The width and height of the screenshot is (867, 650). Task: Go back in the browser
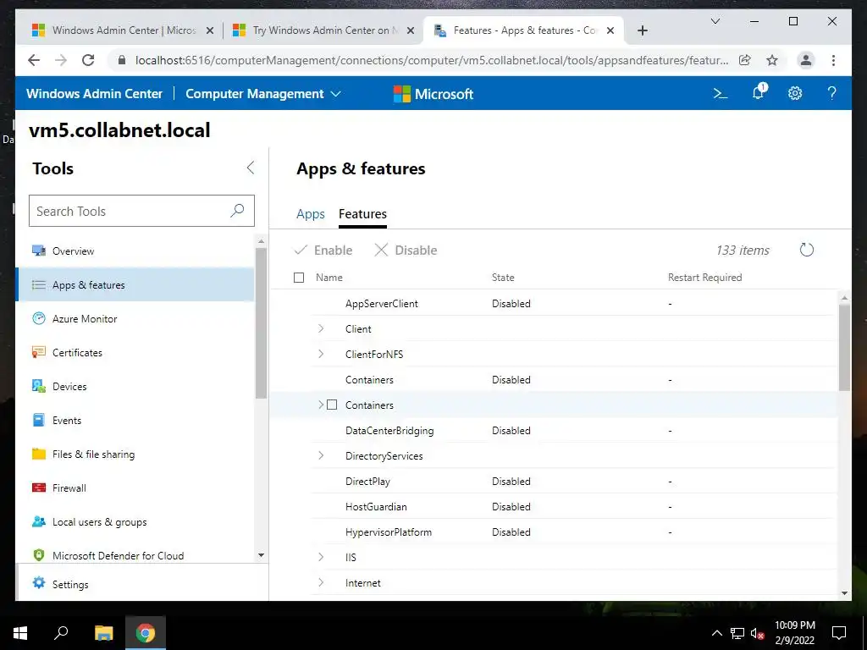(x=34, y=60)
